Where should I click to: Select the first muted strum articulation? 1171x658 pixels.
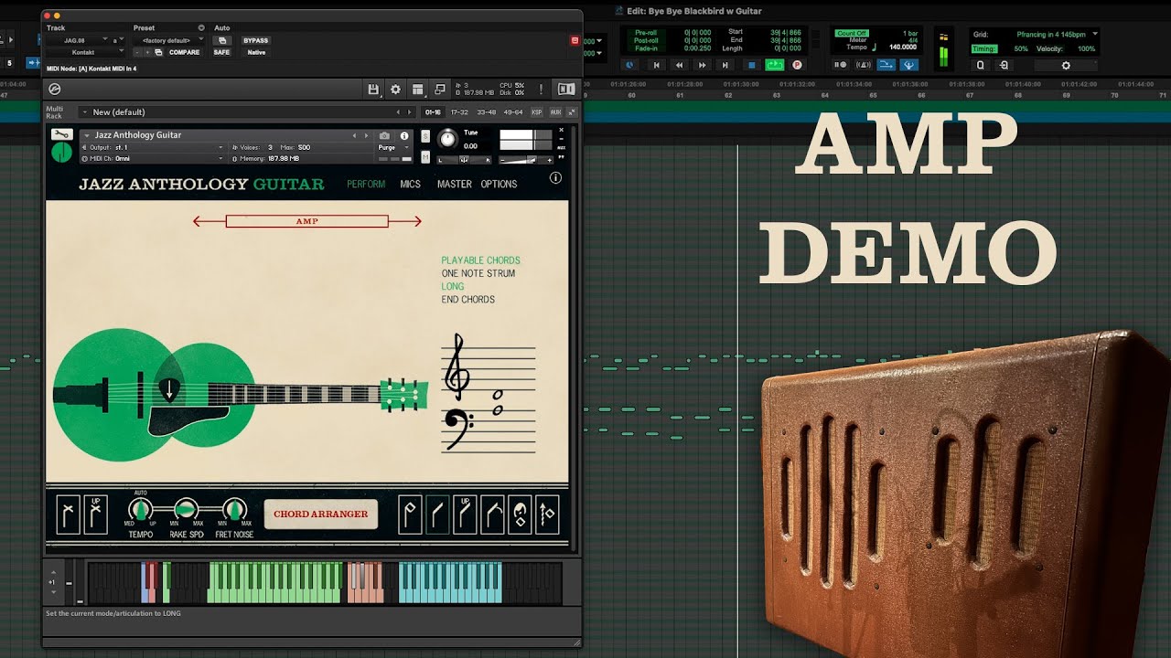pos(69,515)
